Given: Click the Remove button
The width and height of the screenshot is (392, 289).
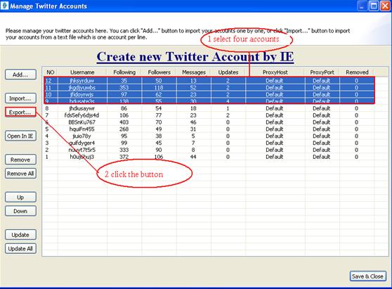Looking at the screenshot, I should [x=20, y=160].
